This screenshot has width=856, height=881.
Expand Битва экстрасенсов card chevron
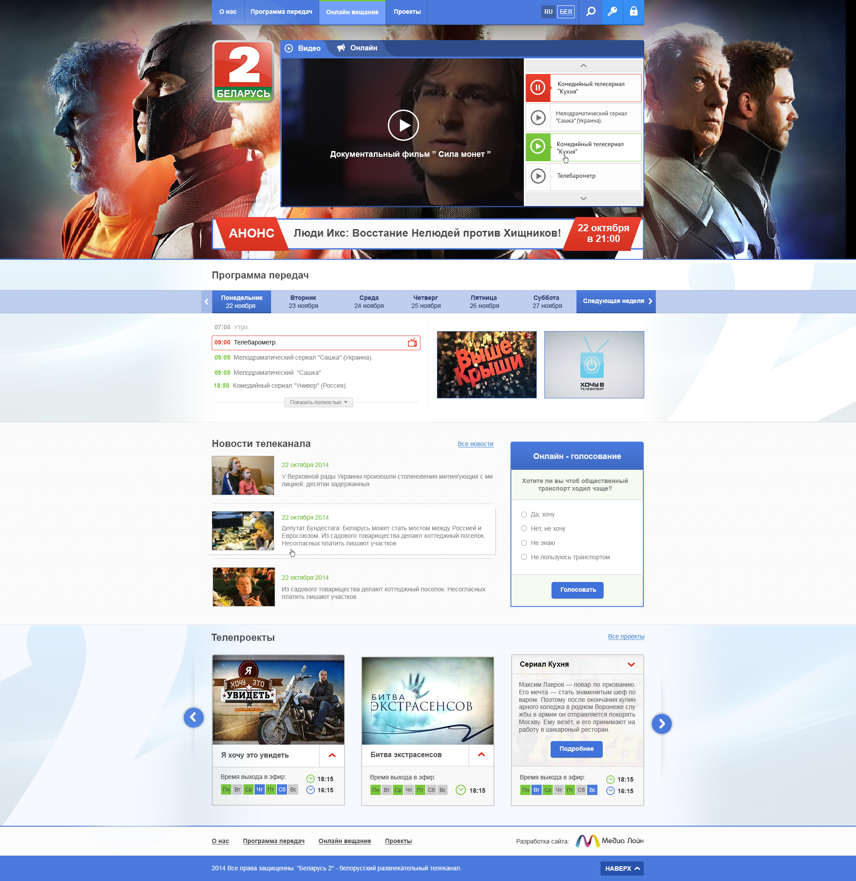481,755
